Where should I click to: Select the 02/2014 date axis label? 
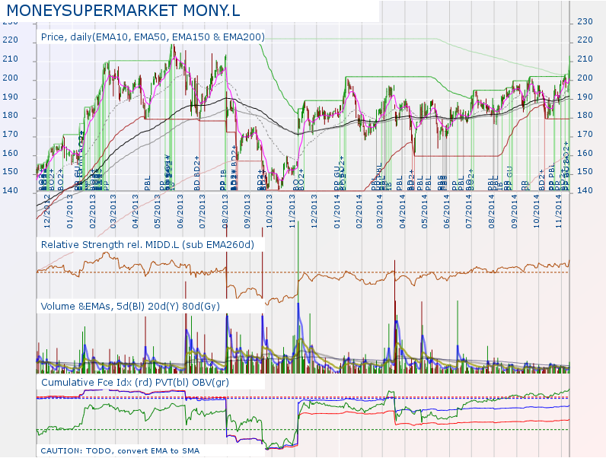(359, 212)
